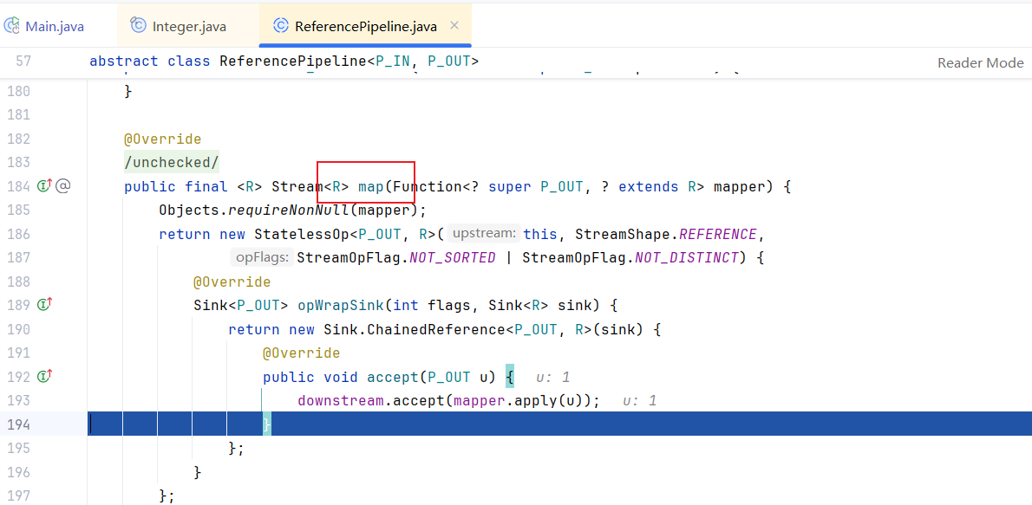Click the @ annotation gutter icon on line 184
This screenshot has width=1032, height=505.
coord(63,185)
